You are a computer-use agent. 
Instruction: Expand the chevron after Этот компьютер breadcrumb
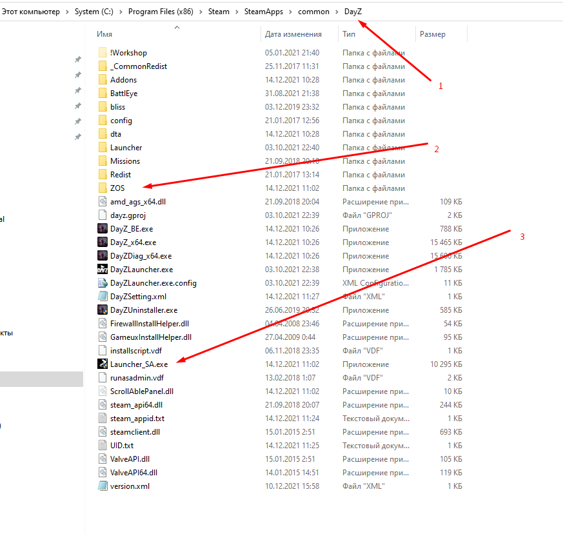pos(67,12)
